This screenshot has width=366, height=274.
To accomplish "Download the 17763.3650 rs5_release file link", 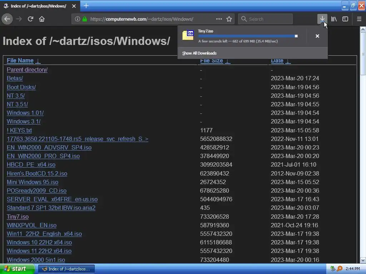I will click(x=78, y=139).
